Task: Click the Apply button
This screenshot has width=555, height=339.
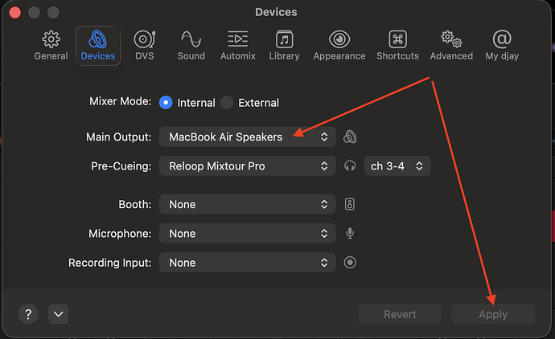Action: [x=493, y=314]
